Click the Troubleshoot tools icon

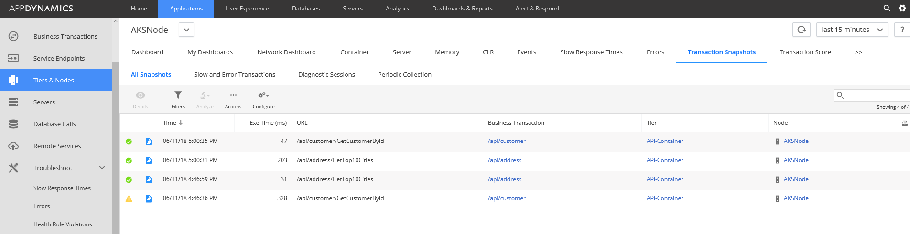[13, 168]
